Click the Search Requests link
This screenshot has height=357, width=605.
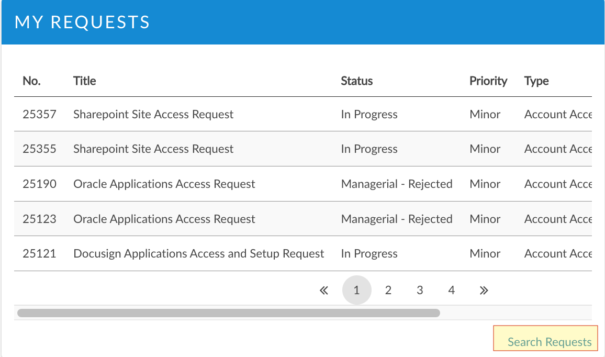click(549, 342)
